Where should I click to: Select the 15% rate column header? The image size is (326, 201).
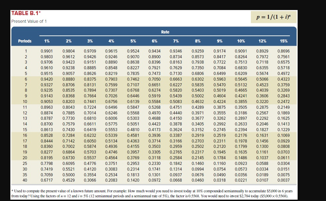tap(284, 41)
